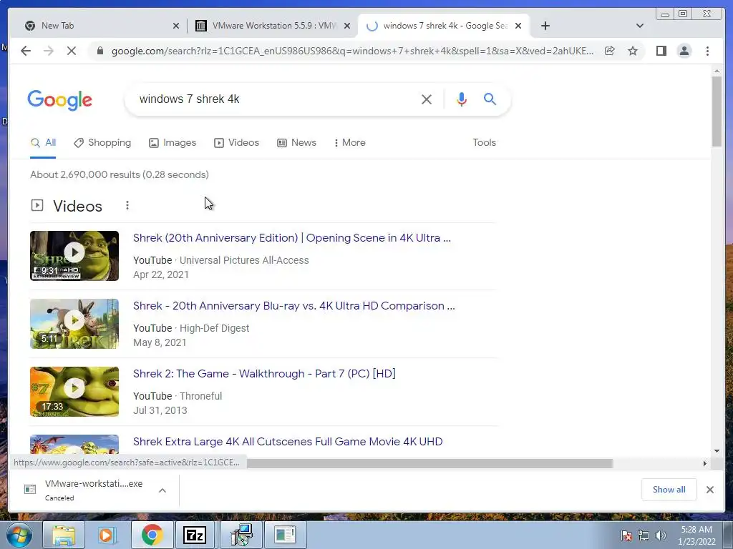
Task: Clear the search box with X
Action: click(427, 99)
